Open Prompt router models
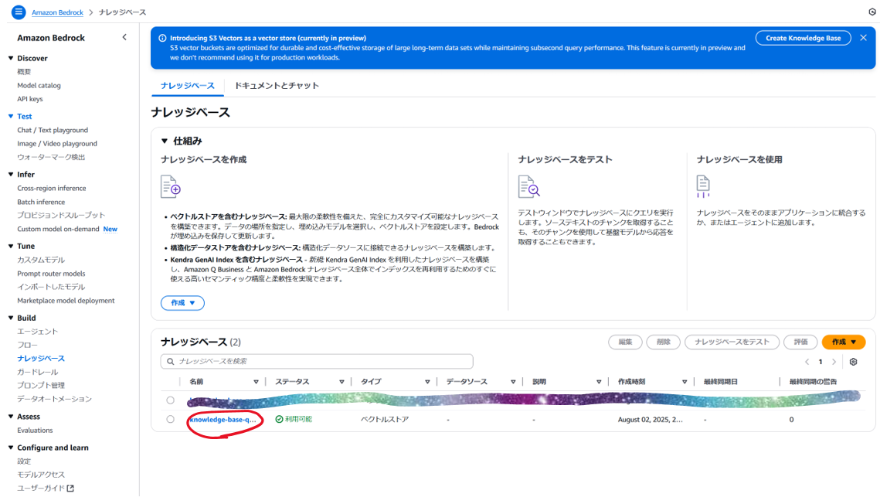This screenshot has width=880, height=504. (x=51, y=274)
